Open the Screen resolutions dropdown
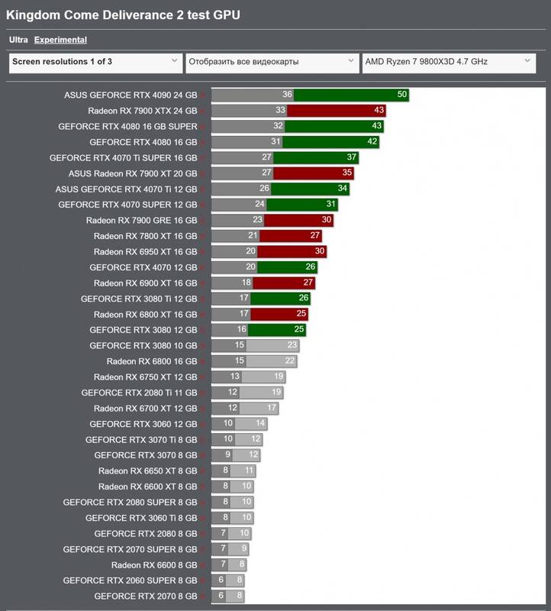This screenshot has width=551, height=611. (94, 62)
